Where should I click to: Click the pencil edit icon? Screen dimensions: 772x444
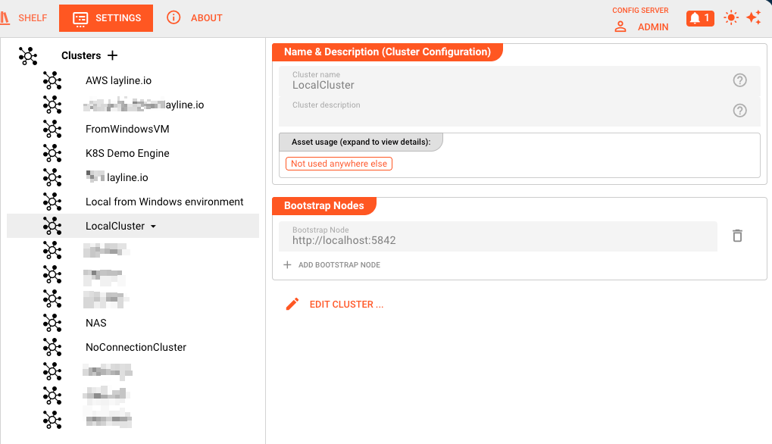(292, 304)
